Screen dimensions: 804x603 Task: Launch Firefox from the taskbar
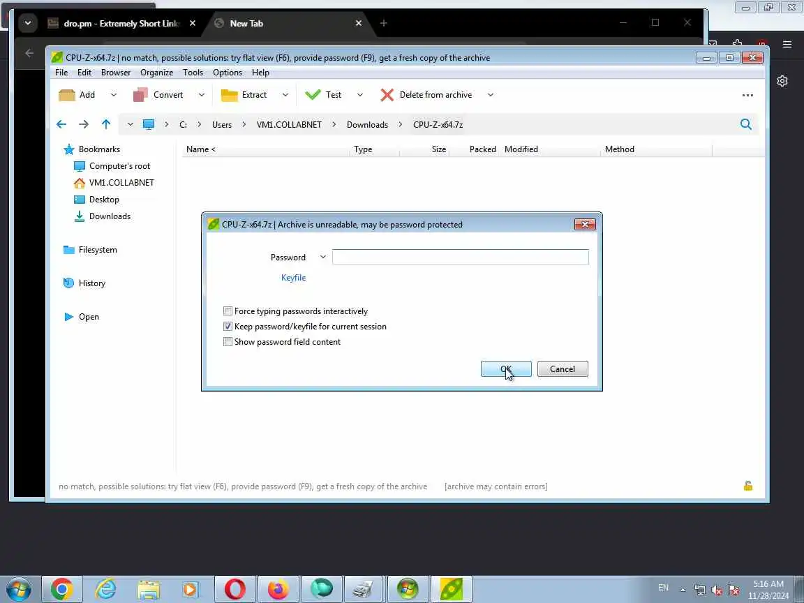tap(278, 589)
